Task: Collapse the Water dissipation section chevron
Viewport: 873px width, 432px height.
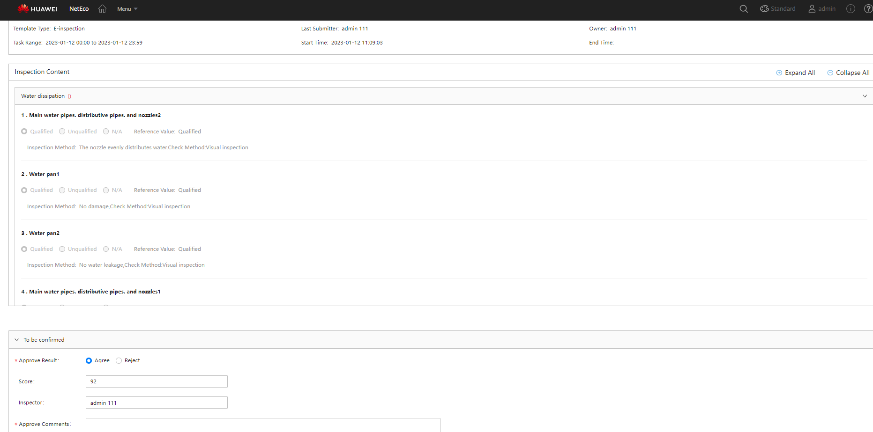Action: 865,96
